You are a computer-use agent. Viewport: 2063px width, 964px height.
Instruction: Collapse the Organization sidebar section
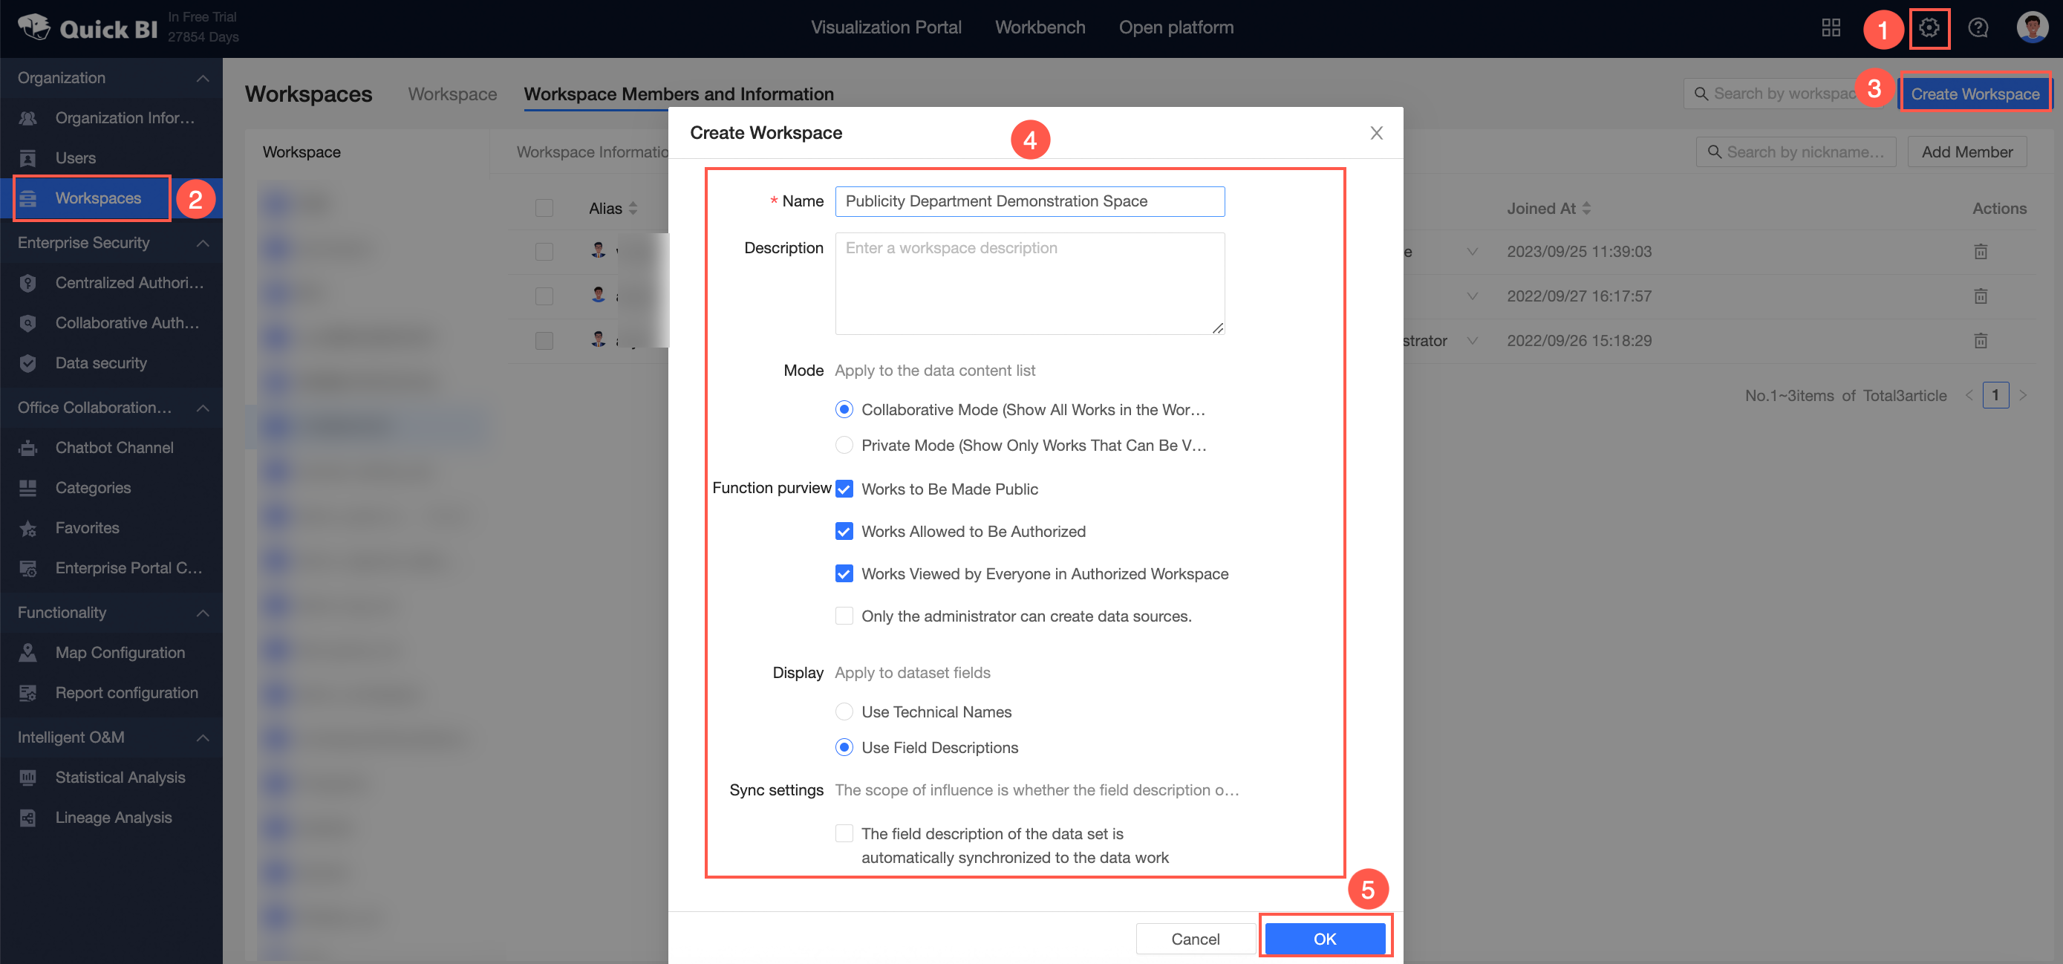tap(203, 79)
